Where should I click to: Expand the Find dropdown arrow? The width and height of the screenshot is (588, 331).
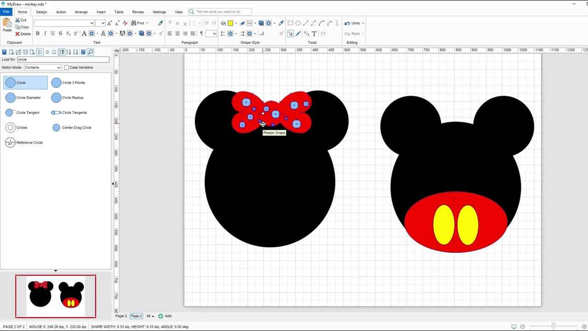[x=147, y=23]
